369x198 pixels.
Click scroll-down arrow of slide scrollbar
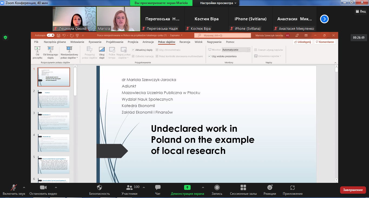coord(336,180)
